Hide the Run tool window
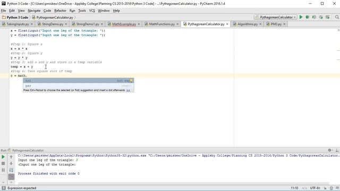This screenshot has height=191, width=340. click(x=337, y=150)
